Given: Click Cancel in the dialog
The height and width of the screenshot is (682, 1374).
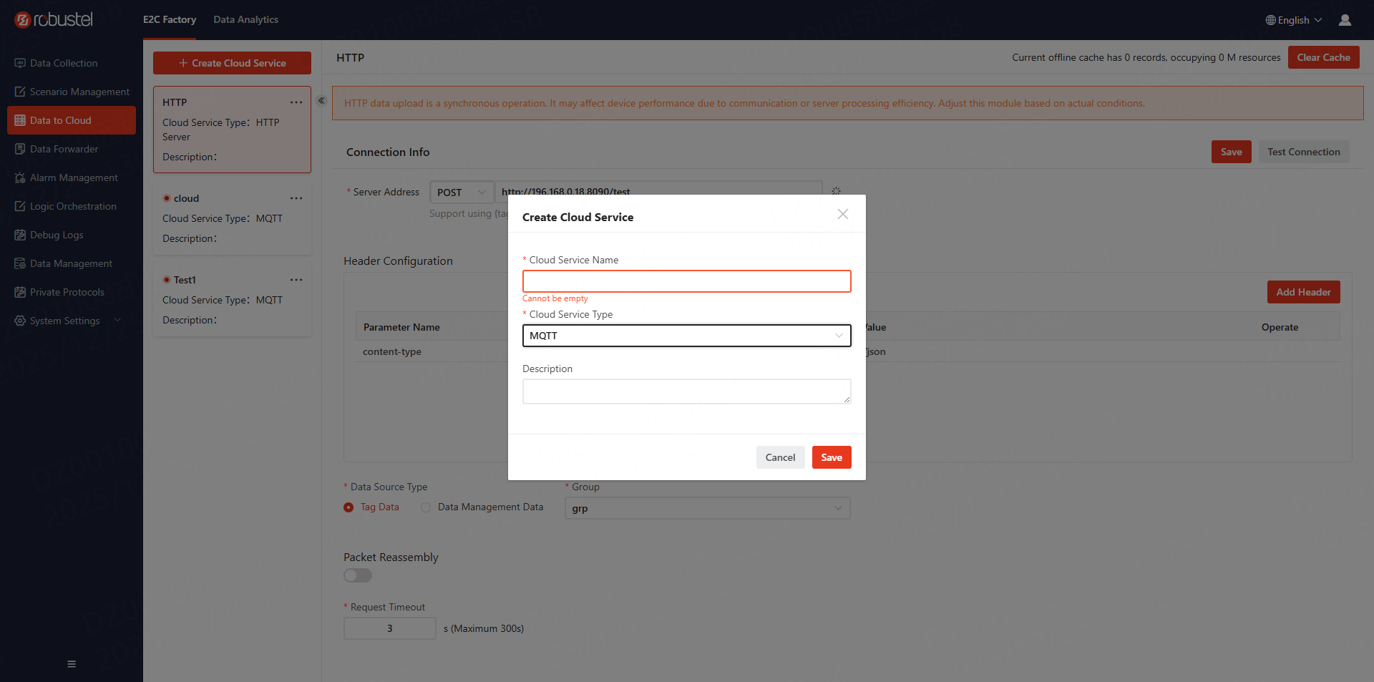Looking at the screenshot, I should coord(780,457).
